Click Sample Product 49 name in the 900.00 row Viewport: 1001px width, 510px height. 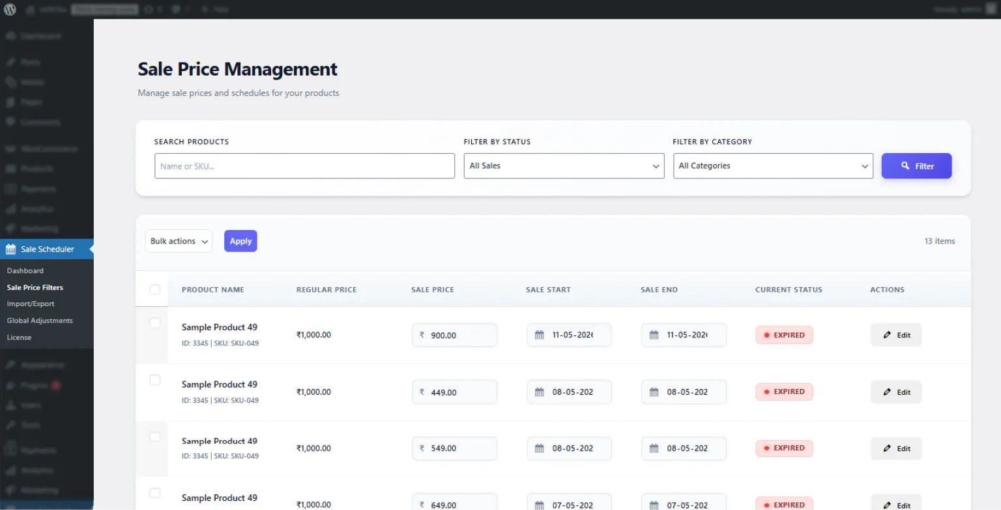pos(220,328)
